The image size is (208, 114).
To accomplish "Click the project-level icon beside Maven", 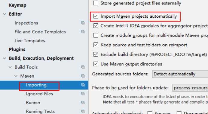I will click(83, 76).
